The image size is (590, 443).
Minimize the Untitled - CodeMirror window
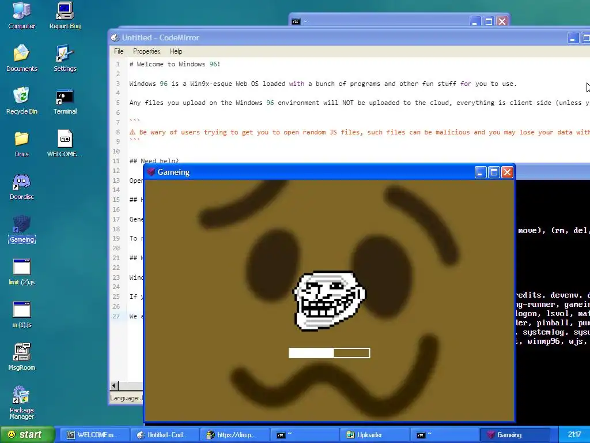573,37
